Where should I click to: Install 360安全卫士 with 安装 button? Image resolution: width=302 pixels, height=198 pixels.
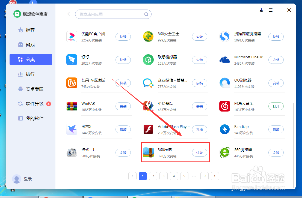[x=200, y=37]
